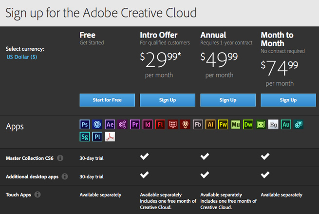The height and width of the screenshot is (214, 319).
Task: Click the lightbulb Adobe Ideas icon
Action: [x=186, y=124]
